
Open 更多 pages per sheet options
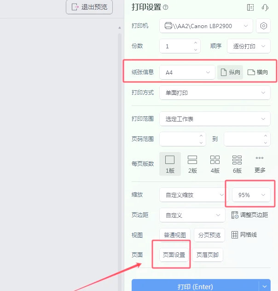click(260, 164)
